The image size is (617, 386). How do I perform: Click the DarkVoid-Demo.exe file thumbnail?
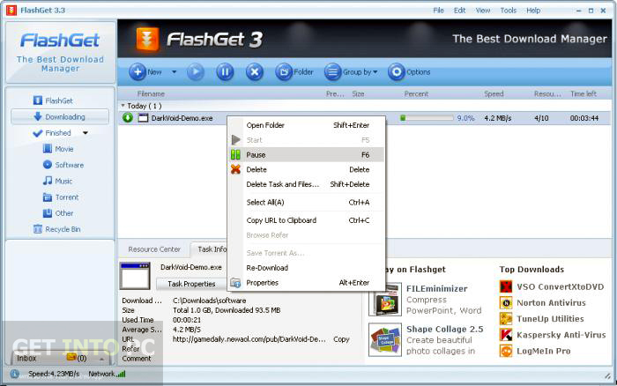tap(135, 276)
